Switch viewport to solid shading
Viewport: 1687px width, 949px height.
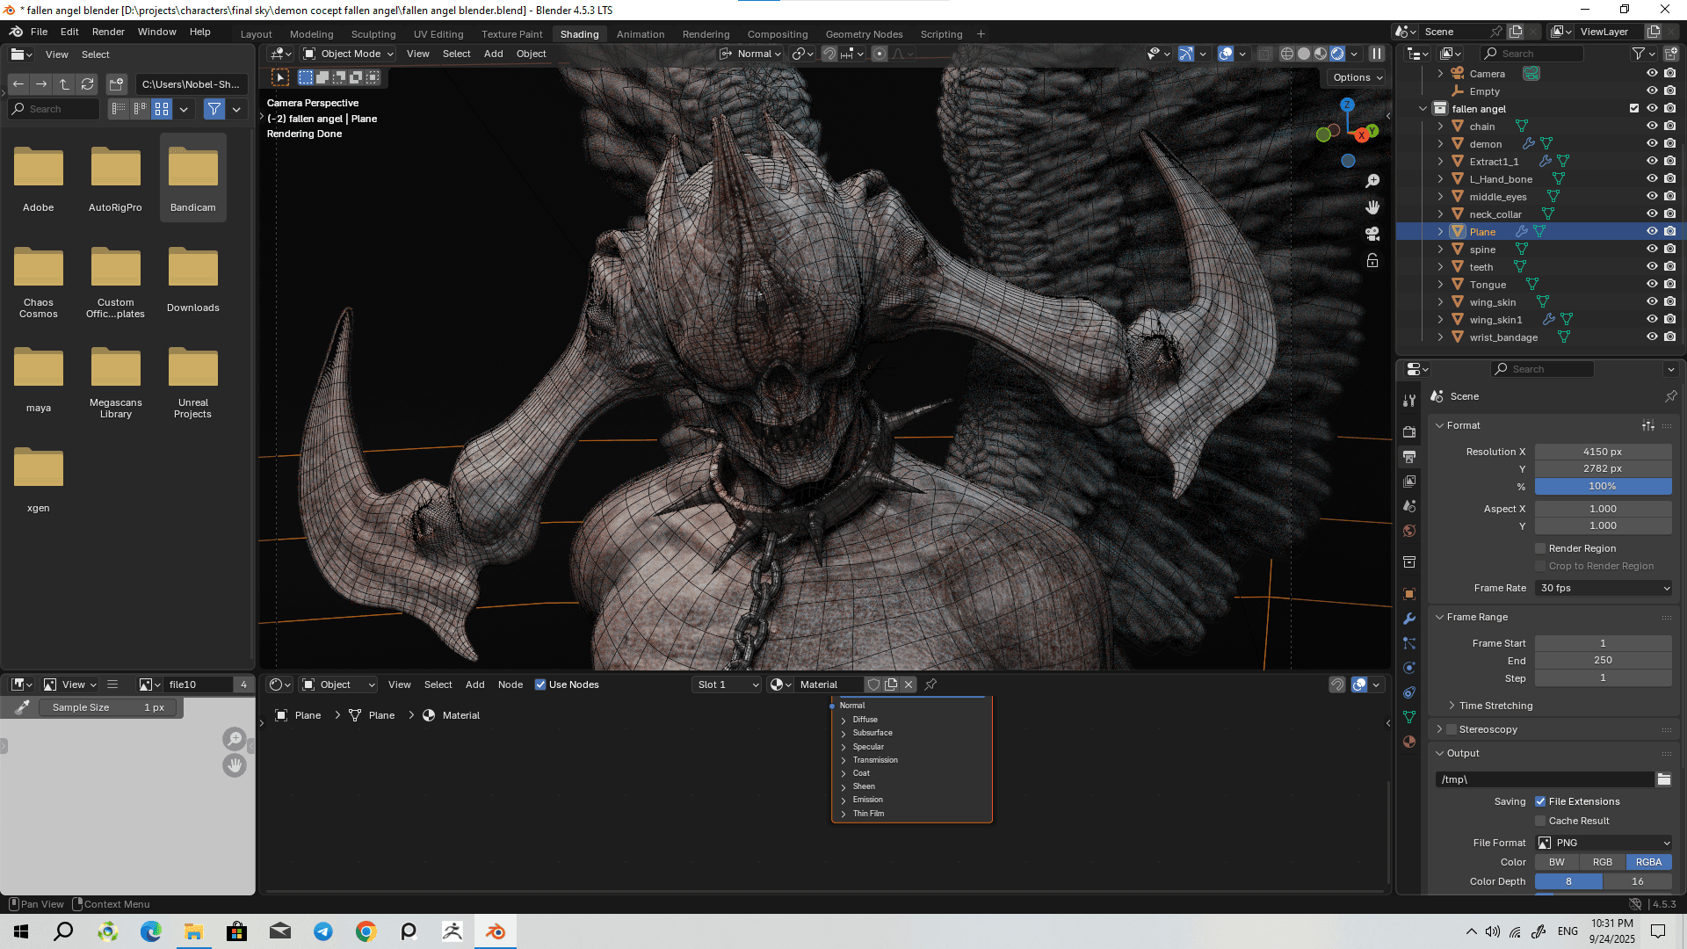tap(1304, 54)
